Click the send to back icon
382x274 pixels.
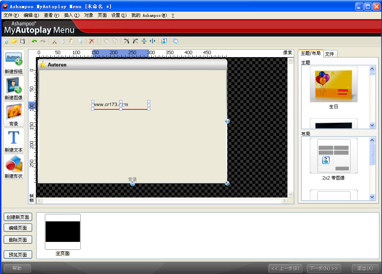coord(115,41)
